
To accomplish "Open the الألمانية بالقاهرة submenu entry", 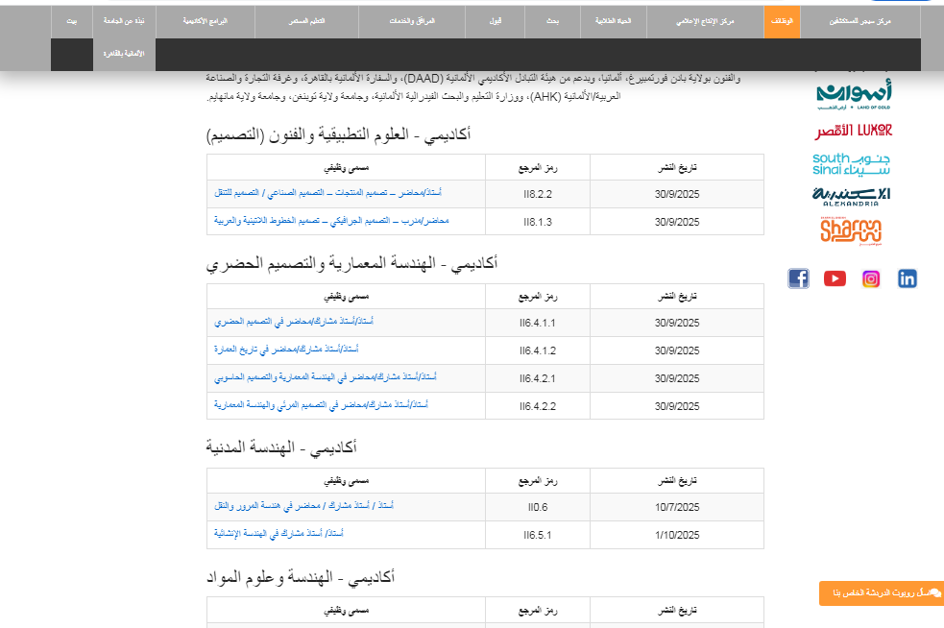I will point(123,54).
